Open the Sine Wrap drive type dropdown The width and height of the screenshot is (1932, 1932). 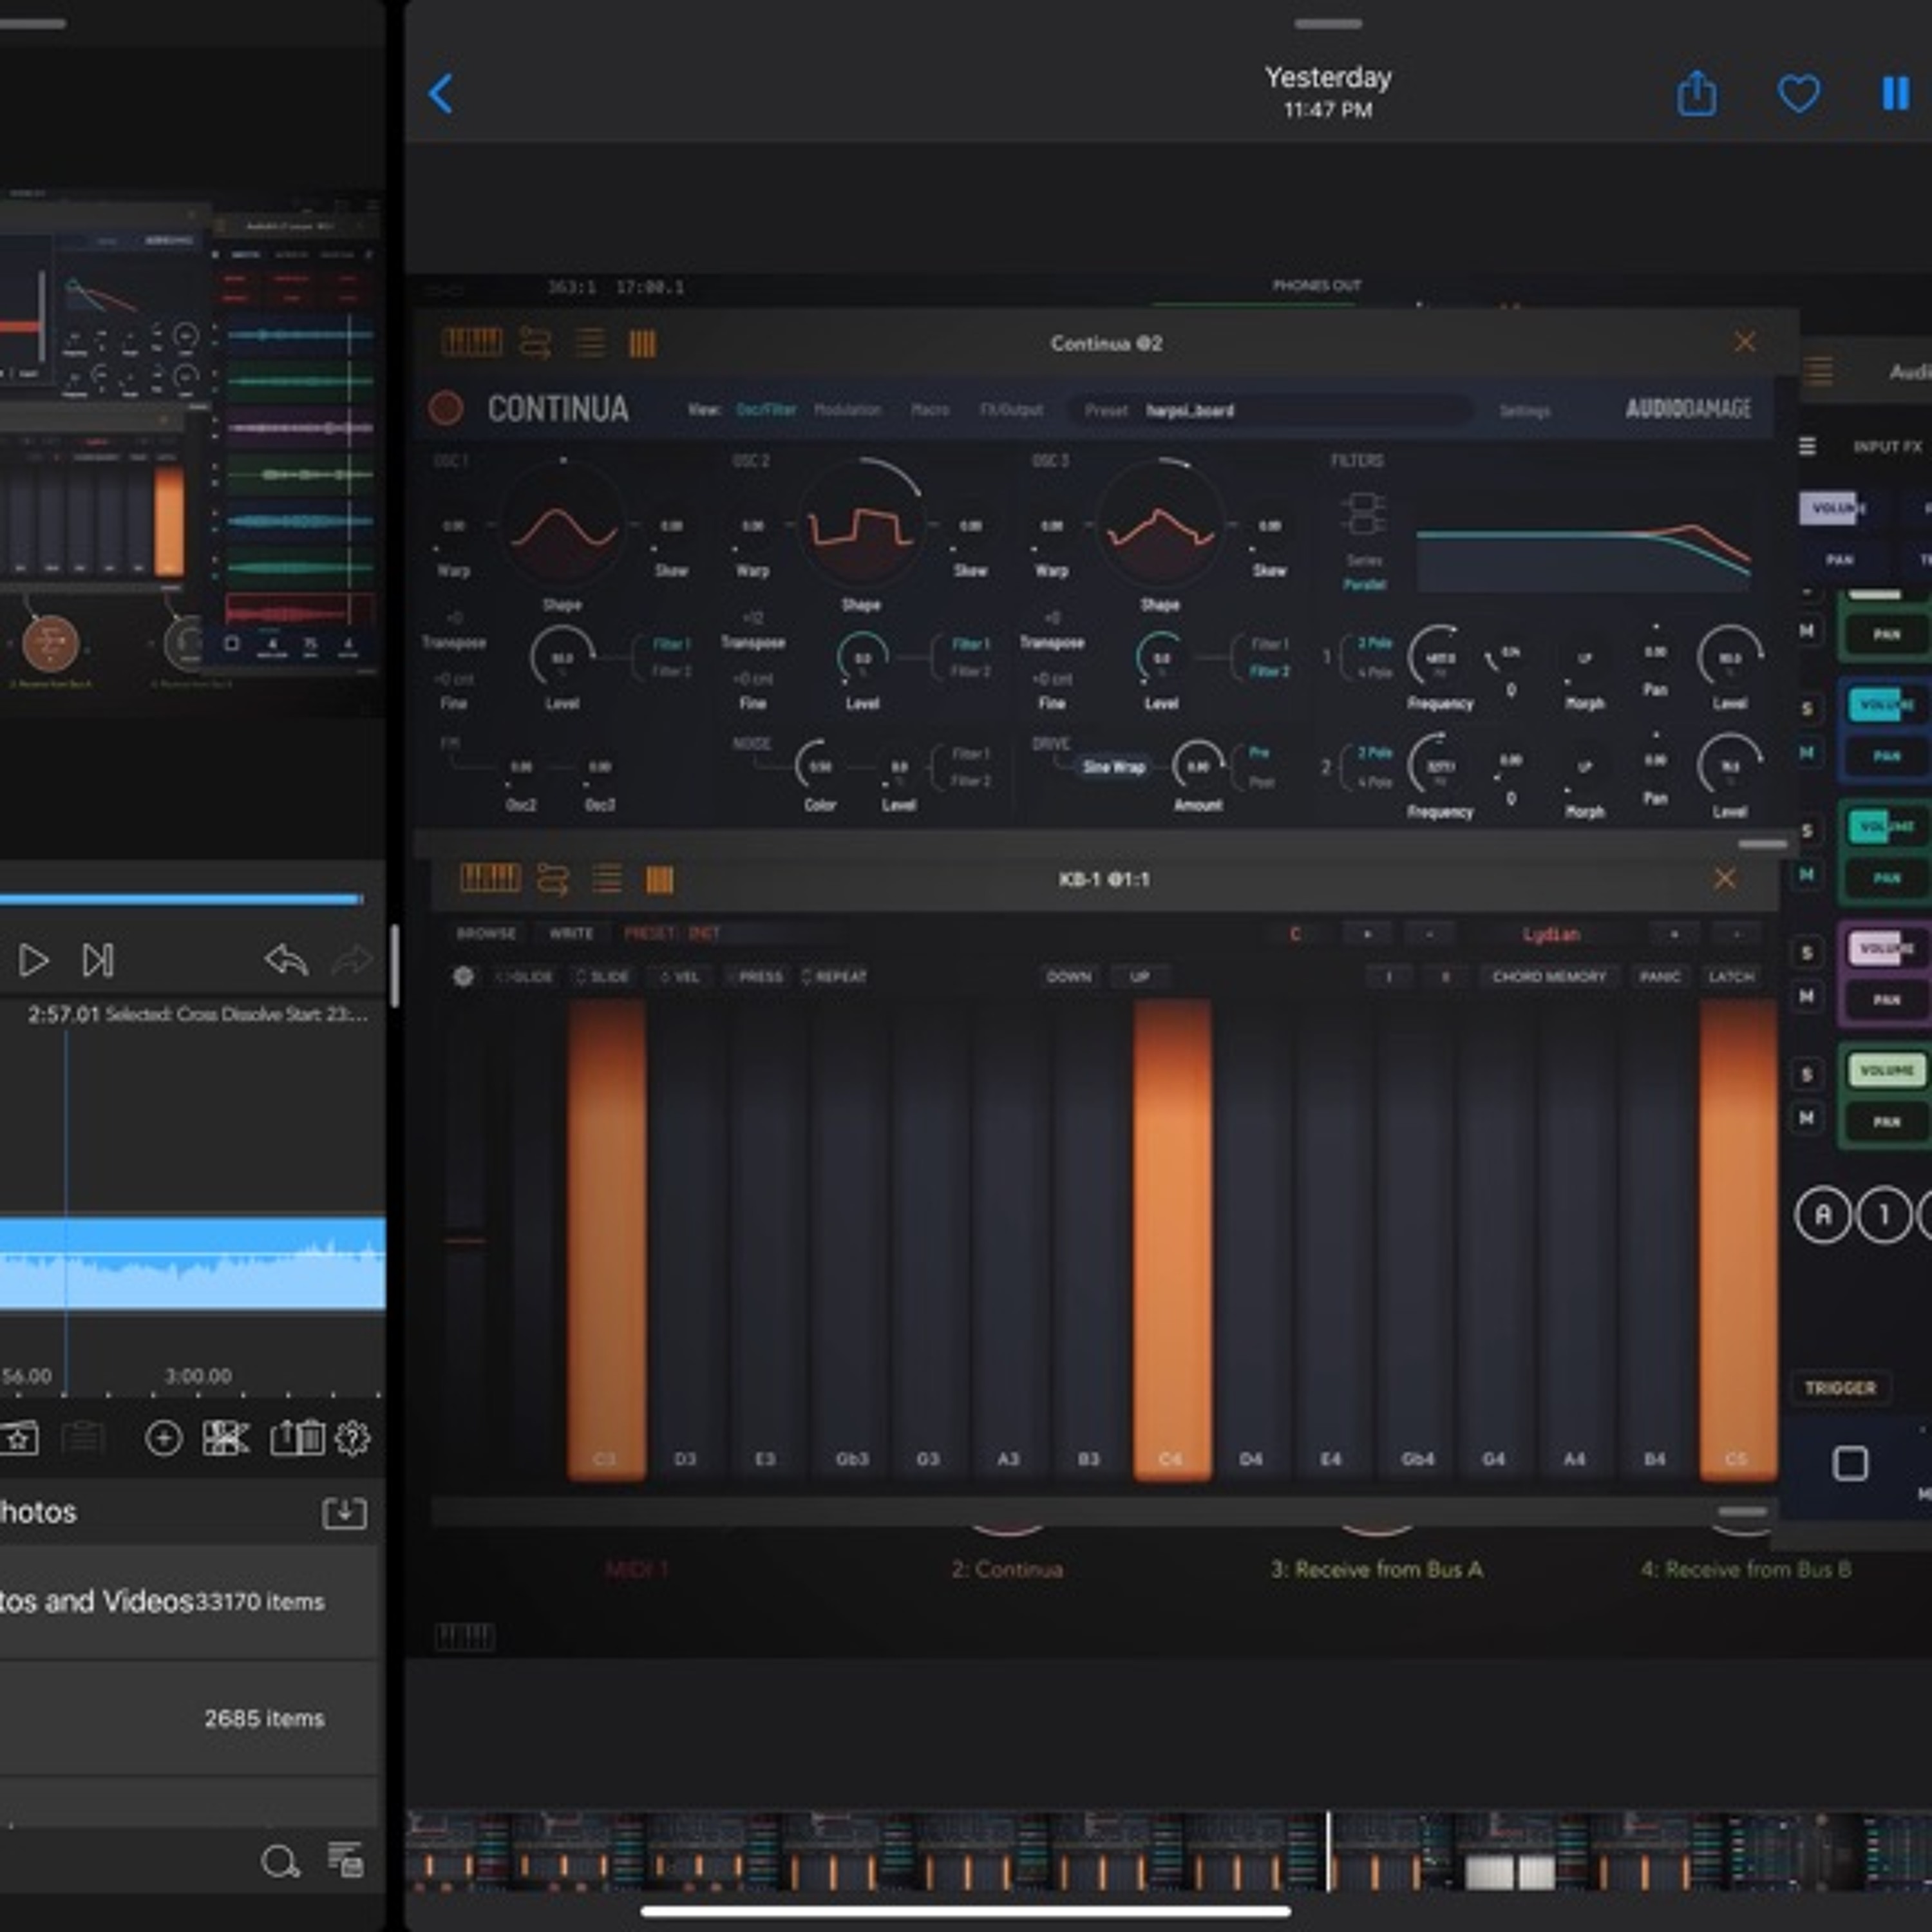(x=1114, y=767)
